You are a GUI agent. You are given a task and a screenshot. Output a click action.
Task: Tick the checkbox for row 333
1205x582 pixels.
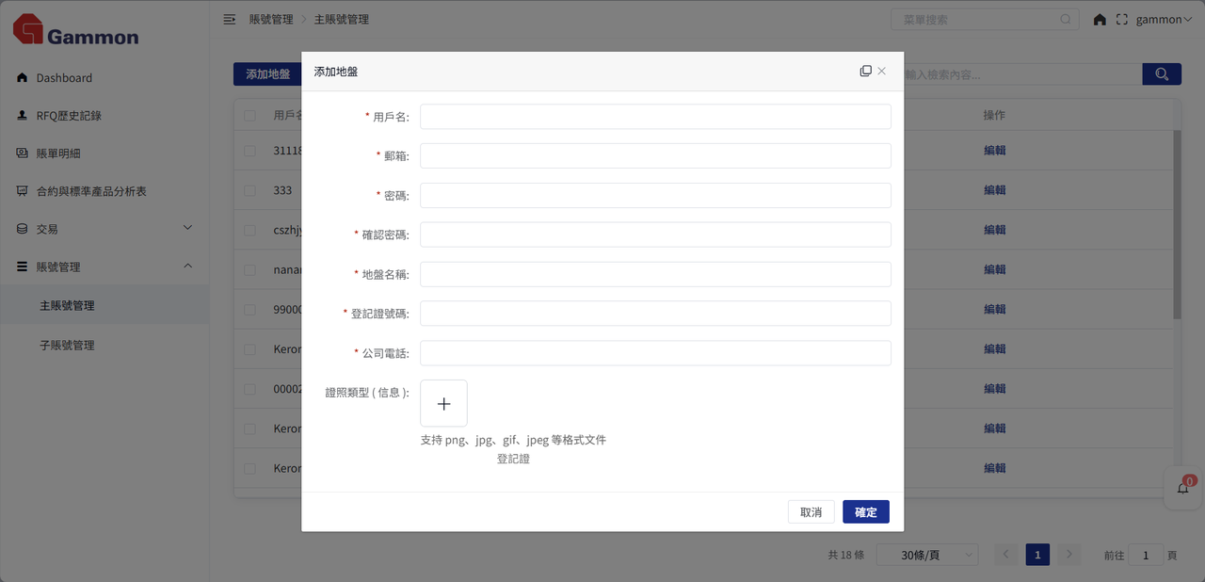pyautogui.click(x=249, y=190)
